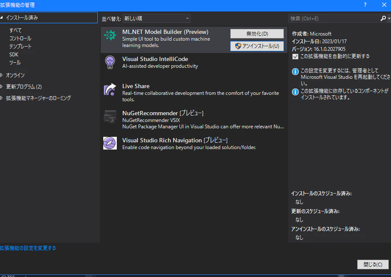Select the テンプレート category
This screenshot has width=391, height=277.
(20, 47)
